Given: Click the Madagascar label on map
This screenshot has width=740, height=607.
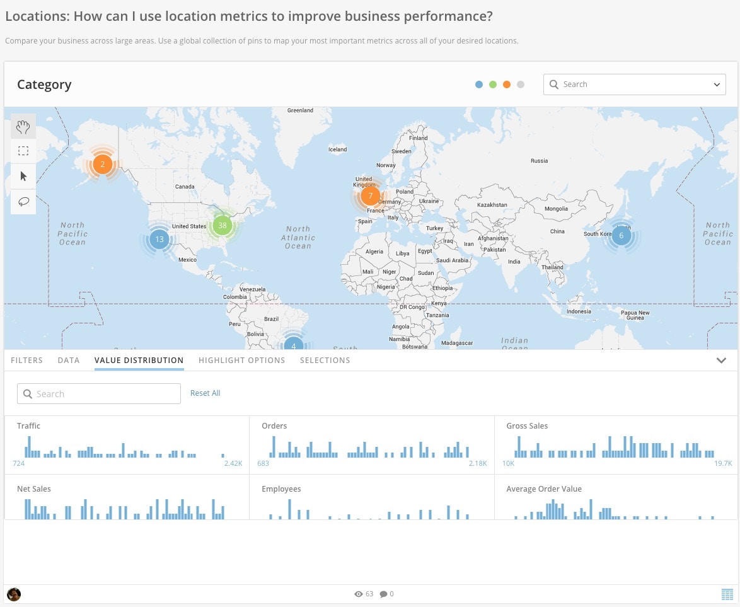Looking at the screenshot, I should tap(457, 343).
